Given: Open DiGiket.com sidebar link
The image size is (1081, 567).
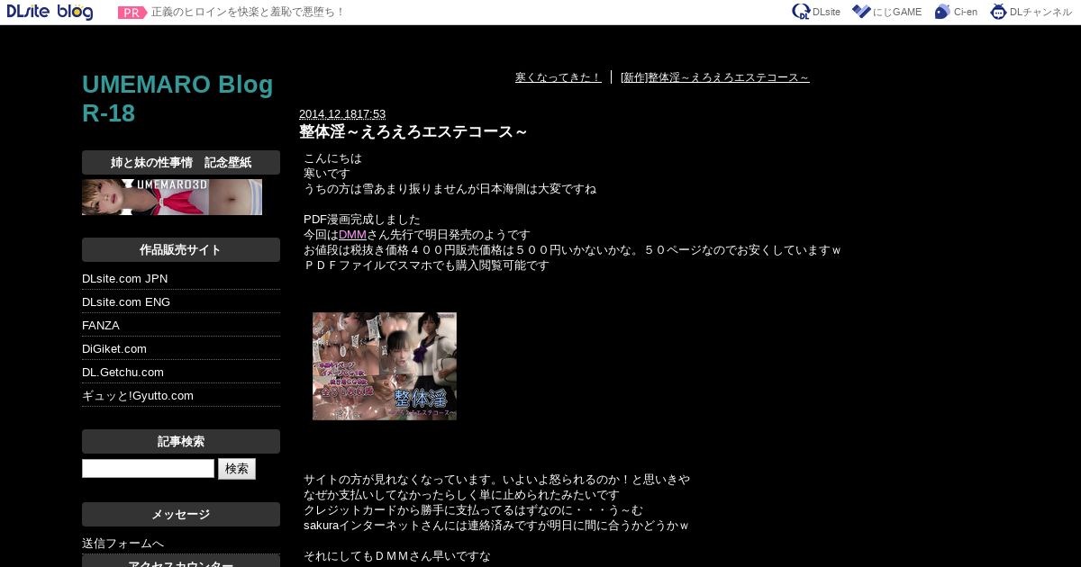Looking at the screenshot, I should [114, 349].
